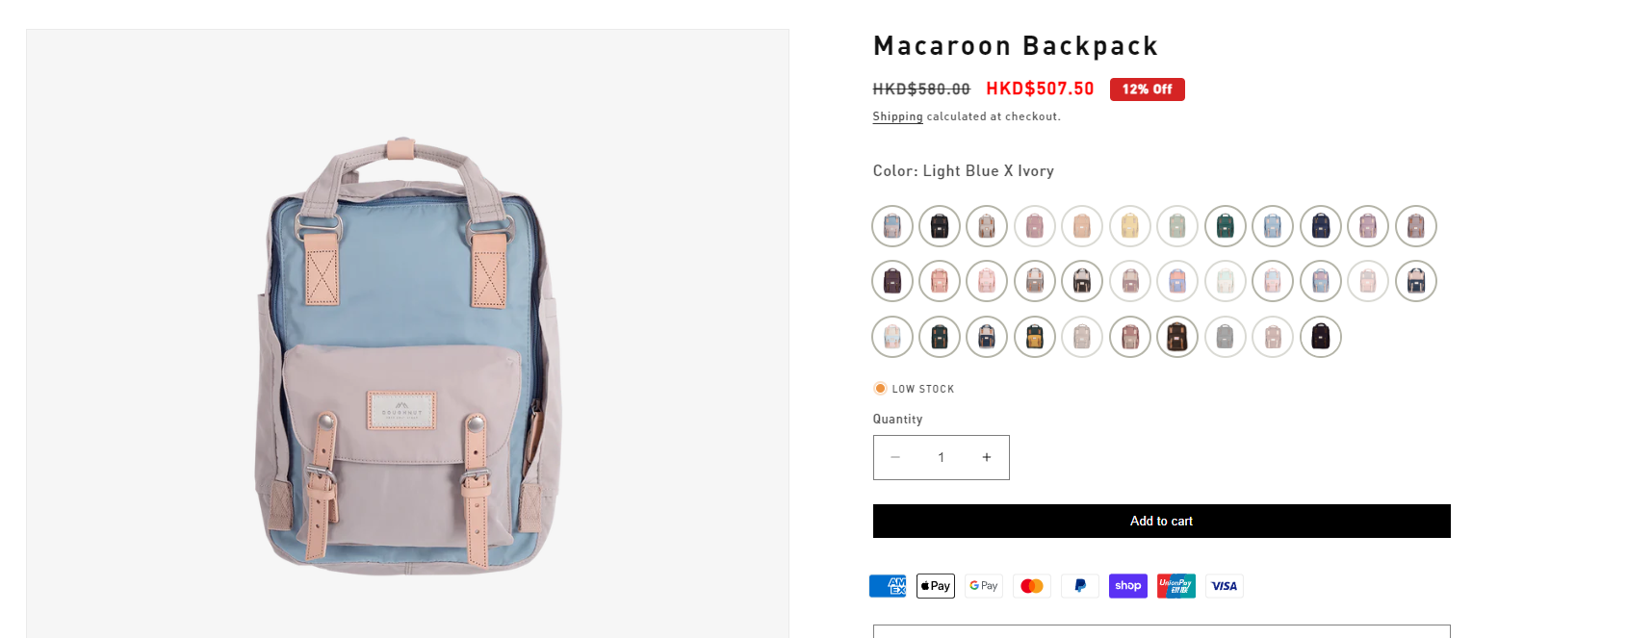
Task: Click the PayPal payment icon
Action: tap(1079, 585)
